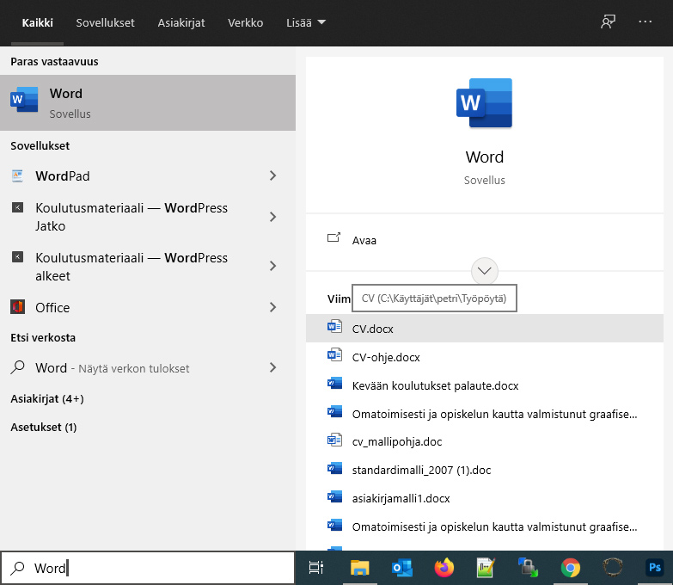
Task: Open the CV.docx recent file
Action: (485, 328)
